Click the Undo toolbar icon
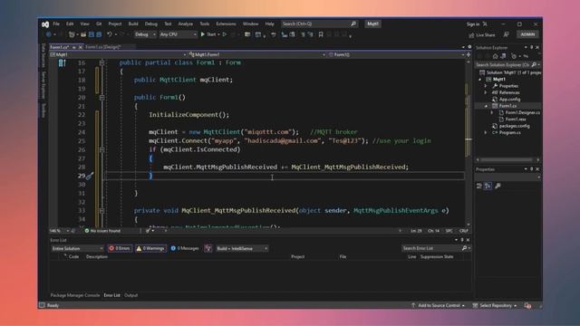This screenshot has height=326, width=580. tap(110, 34)
